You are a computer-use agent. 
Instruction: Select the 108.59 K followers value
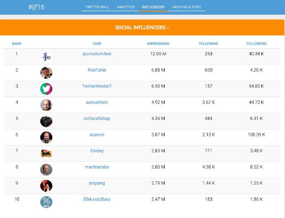[256, 135]
